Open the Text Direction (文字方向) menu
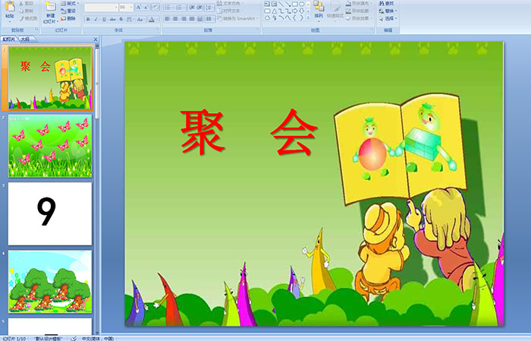The height and width of the screenshot is (341, 531). click(231, 3)
